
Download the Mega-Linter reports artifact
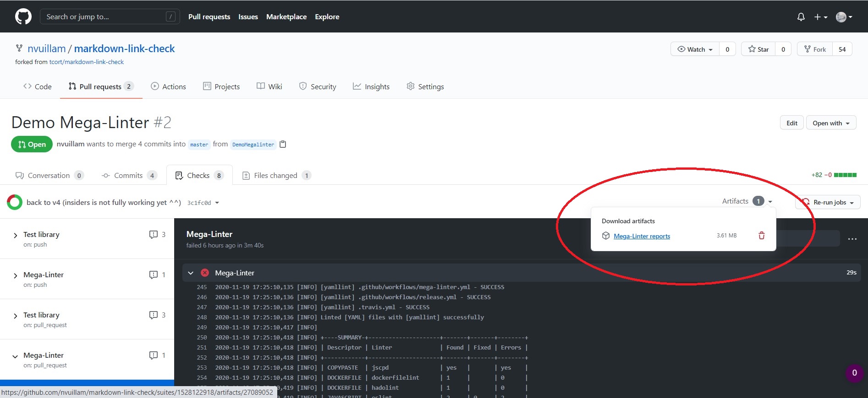click(641, 236)
